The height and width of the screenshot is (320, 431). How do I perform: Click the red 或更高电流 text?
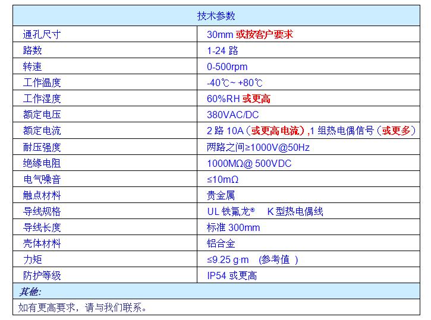[x=278, y=131]
